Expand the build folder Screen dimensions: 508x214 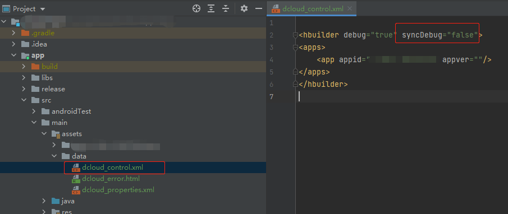[24, 67]
